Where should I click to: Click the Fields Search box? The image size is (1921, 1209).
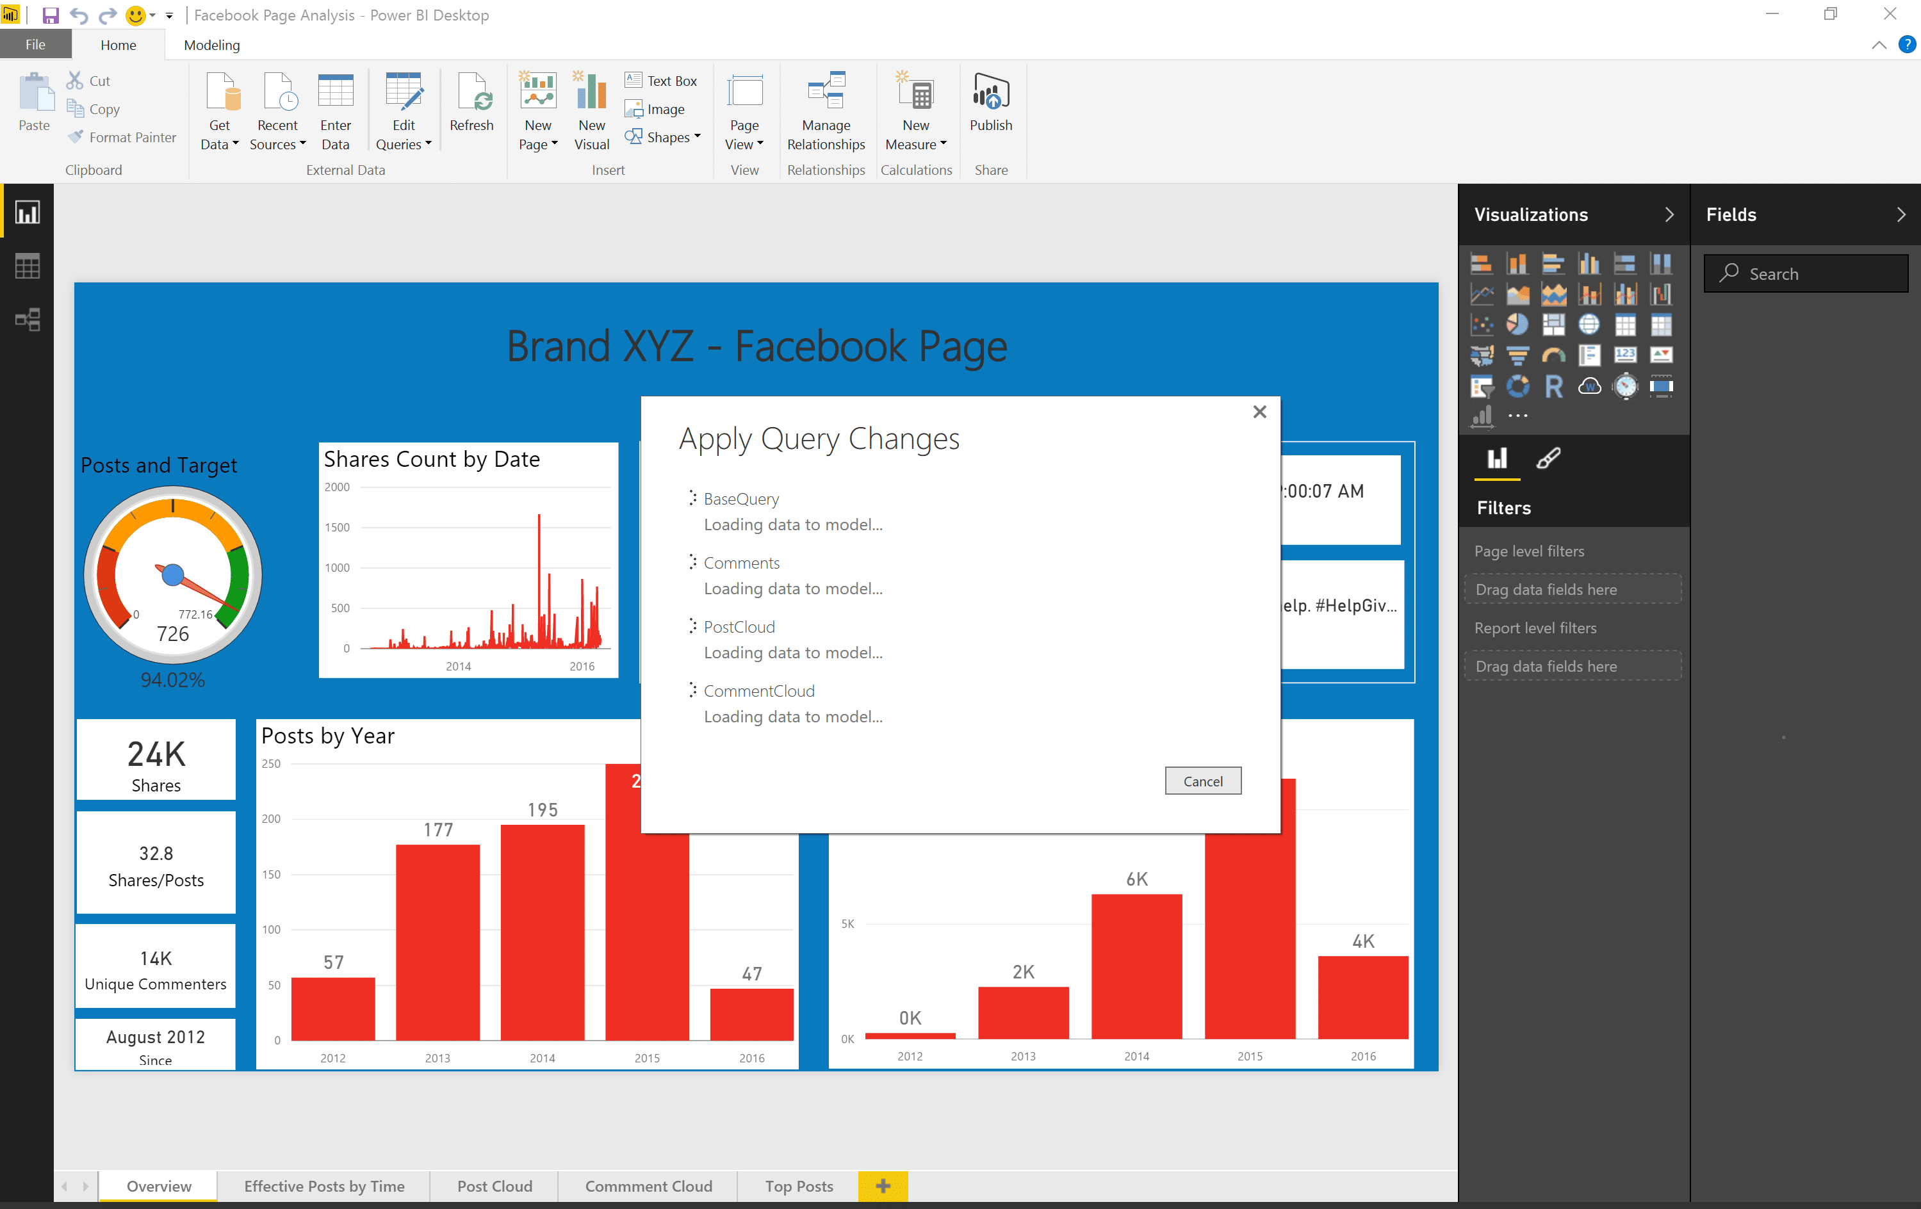[x=1806, y=273]
